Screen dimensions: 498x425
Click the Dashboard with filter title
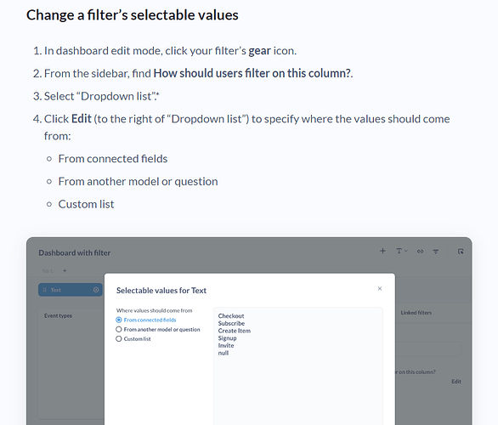tap(75, 252)
